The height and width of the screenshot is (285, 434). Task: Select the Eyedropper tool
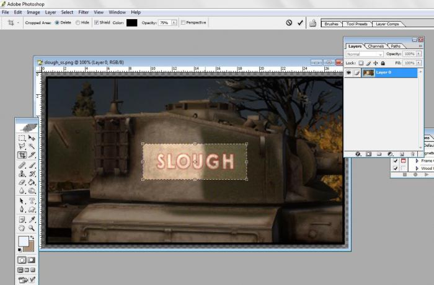tap(32, 219)
